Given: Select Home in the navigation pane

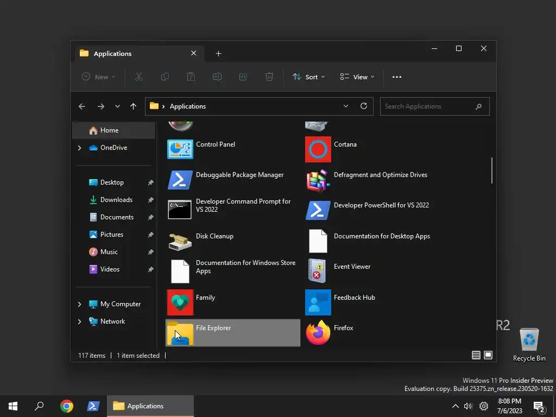Looking at the screenshot, I should pyautogui.click(x=114, y=130).
